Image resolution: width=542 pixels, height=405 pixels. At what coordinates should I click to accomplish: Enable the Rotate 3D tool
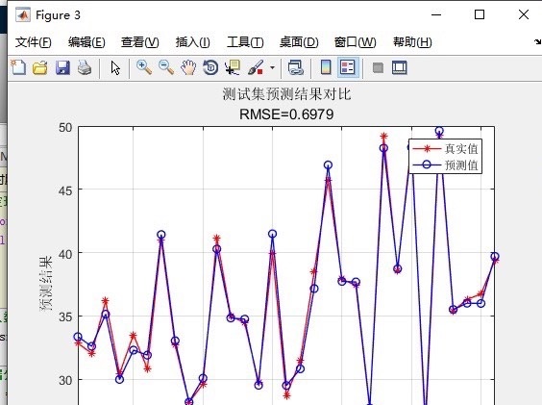pos(210,67)
